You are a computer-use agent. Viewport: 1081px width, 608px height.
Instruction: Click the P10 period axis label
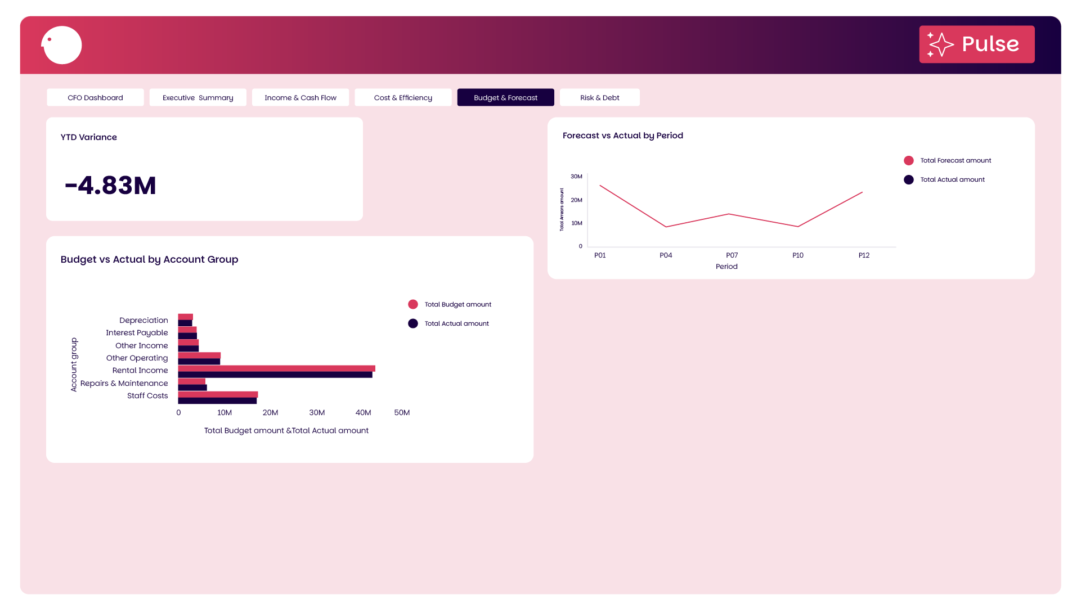(798, 255)
